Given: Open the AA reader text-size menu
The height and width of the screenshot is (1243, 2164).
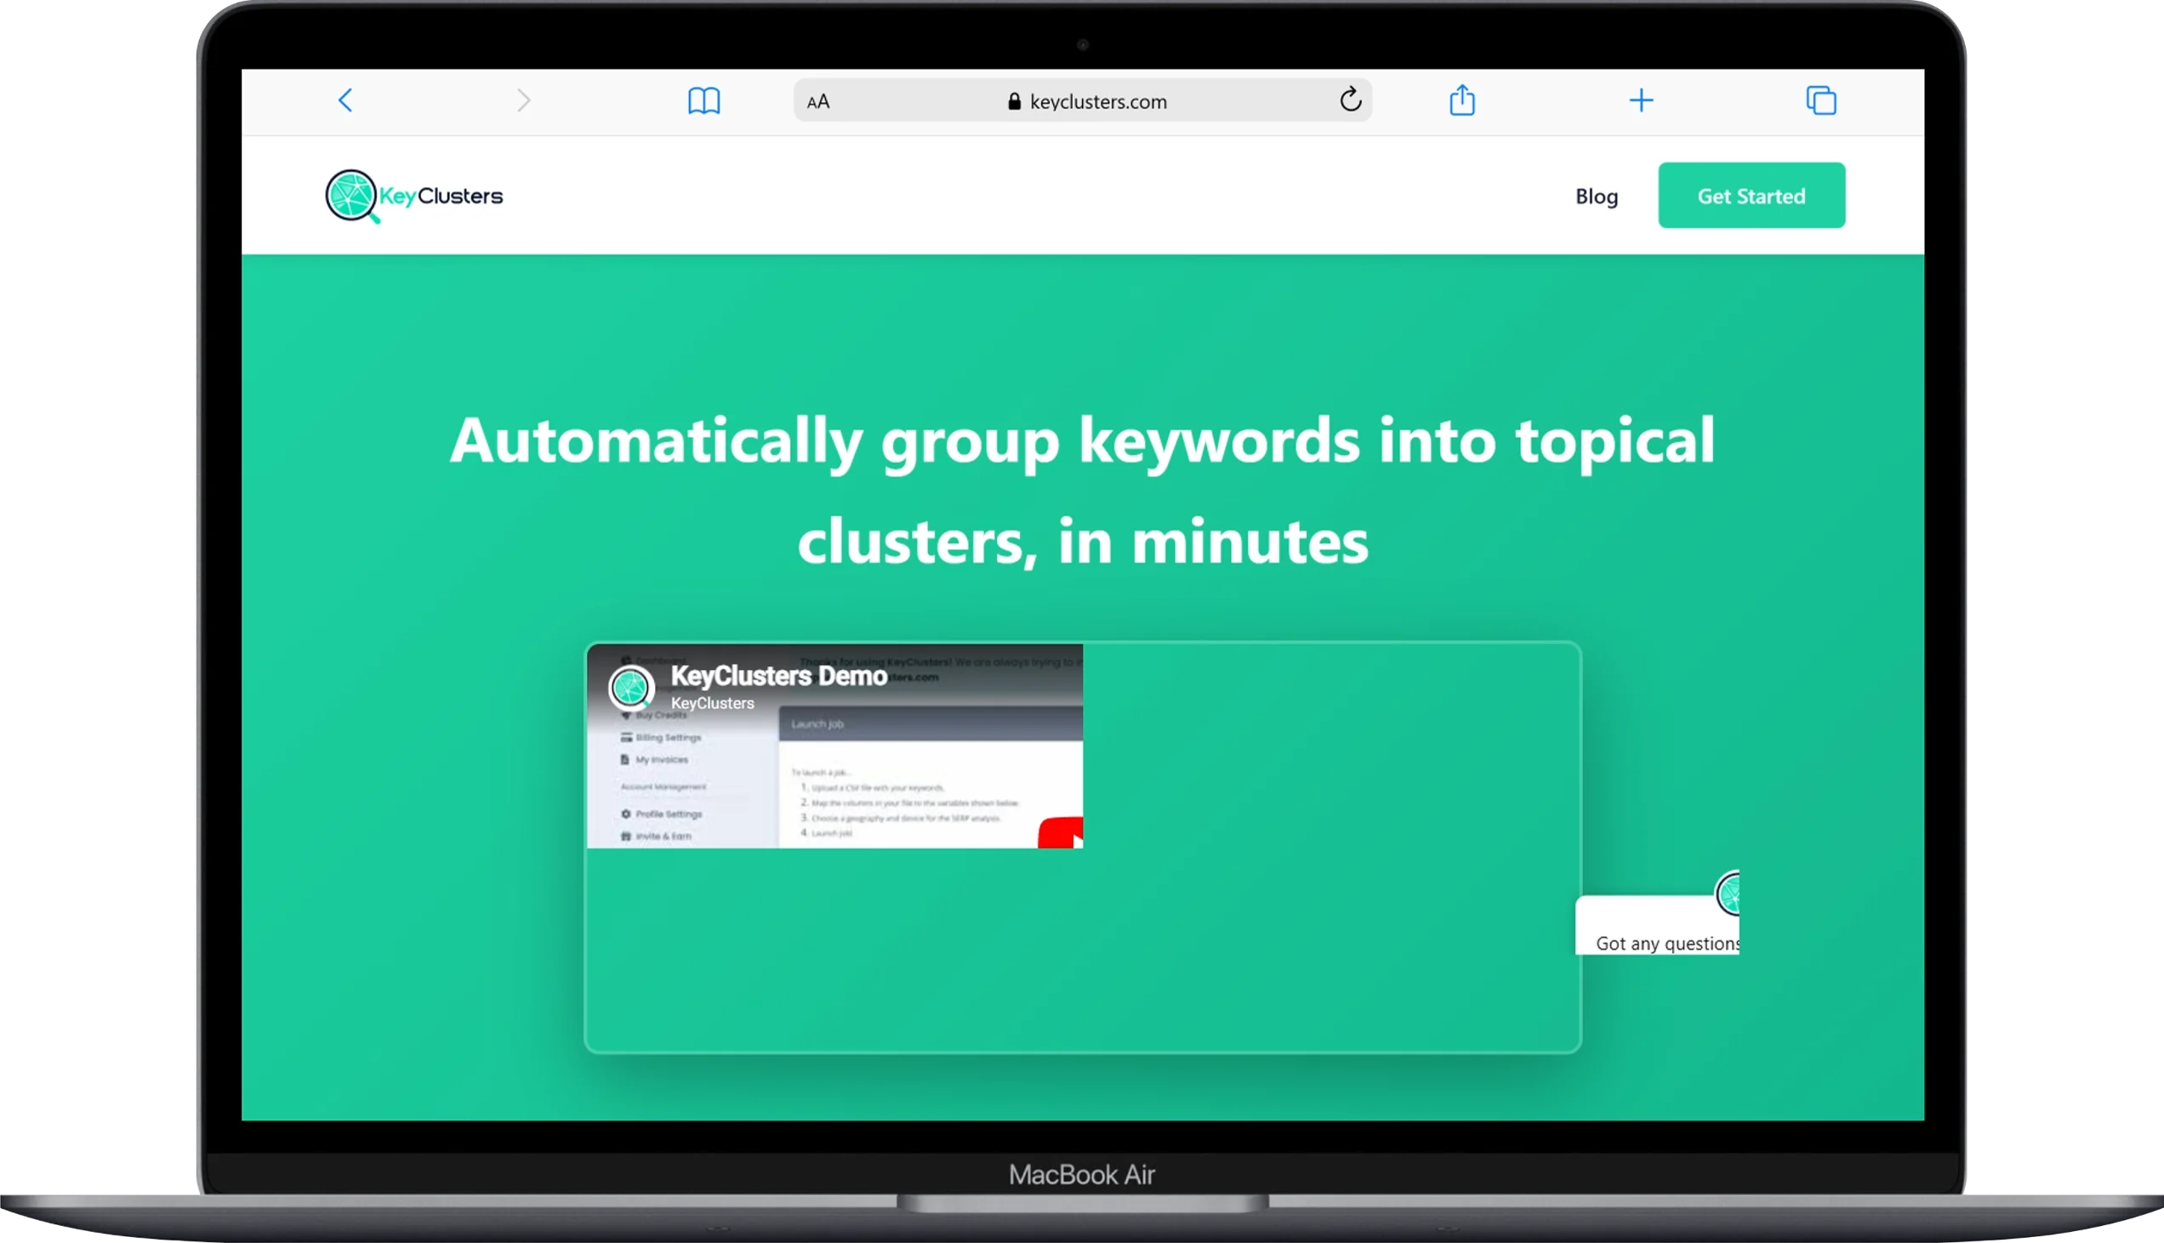Looking at the screenshot, I should point(818,101).
